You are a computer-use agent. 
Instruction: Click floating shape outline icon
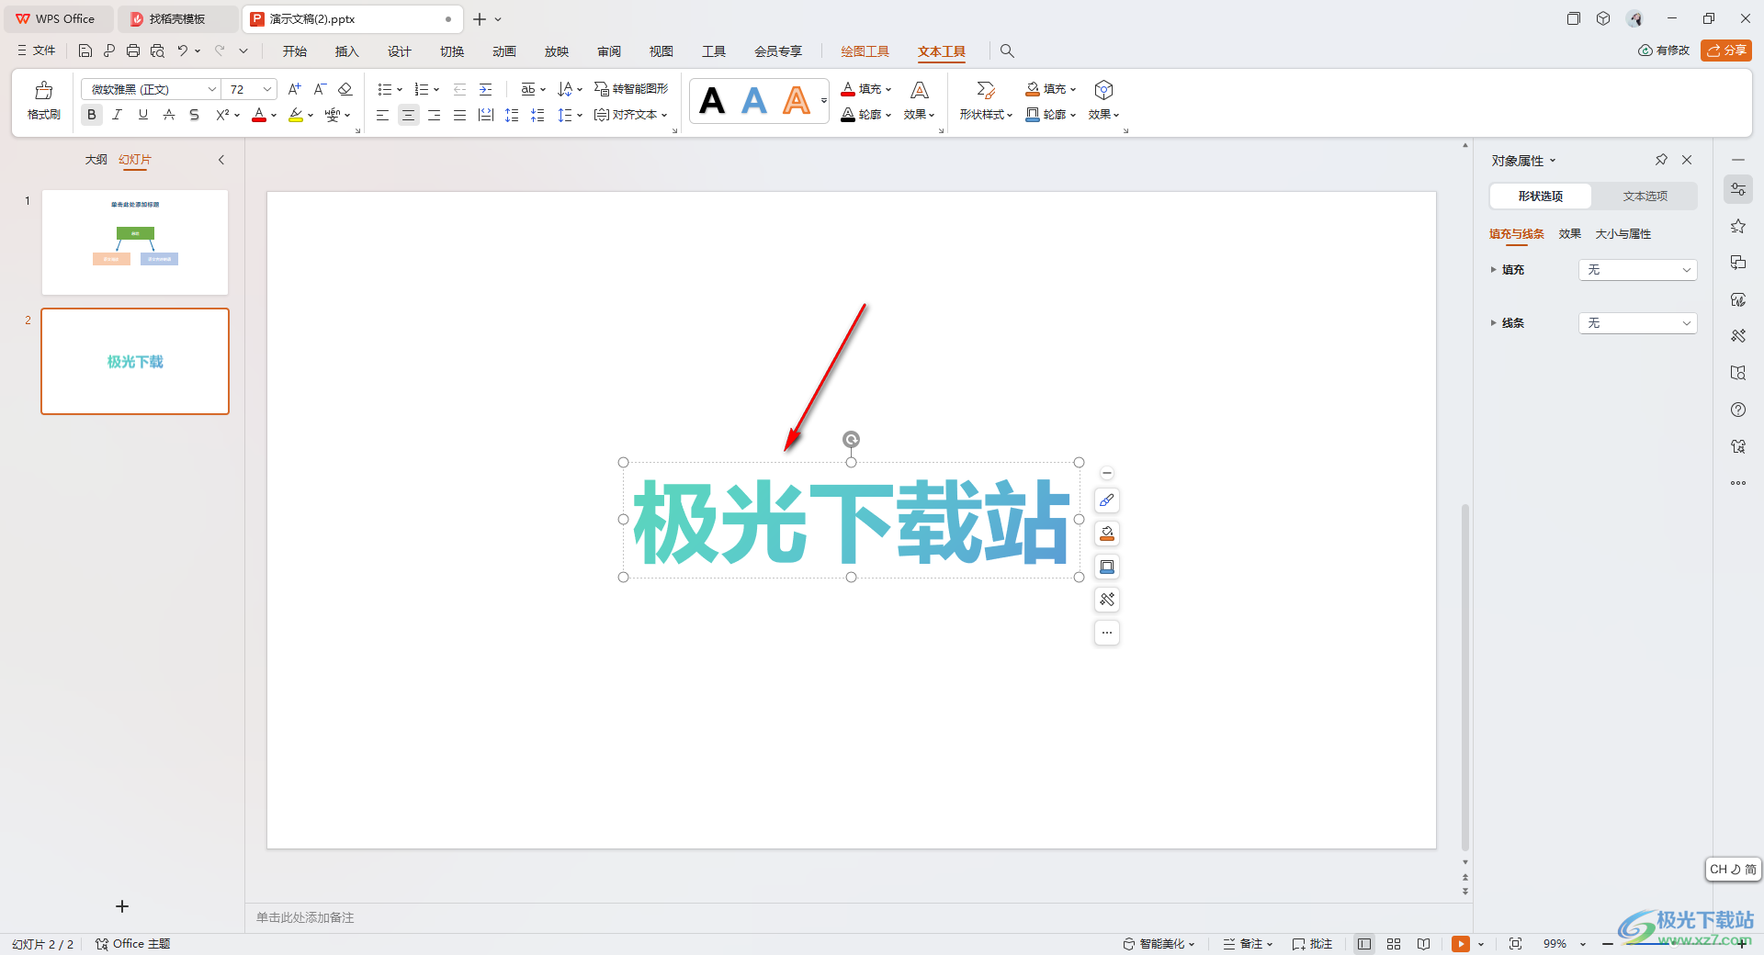[1107, 567]
